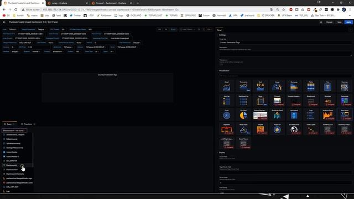Switch to the scrap - Grafana browser tab
Viewport: 354px width, 199px height.
pyautogui.click(x=67, y=3)
